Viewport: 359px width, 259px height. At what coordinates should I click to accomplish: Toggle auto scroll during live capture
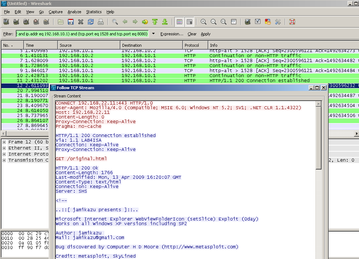[189, 22]
